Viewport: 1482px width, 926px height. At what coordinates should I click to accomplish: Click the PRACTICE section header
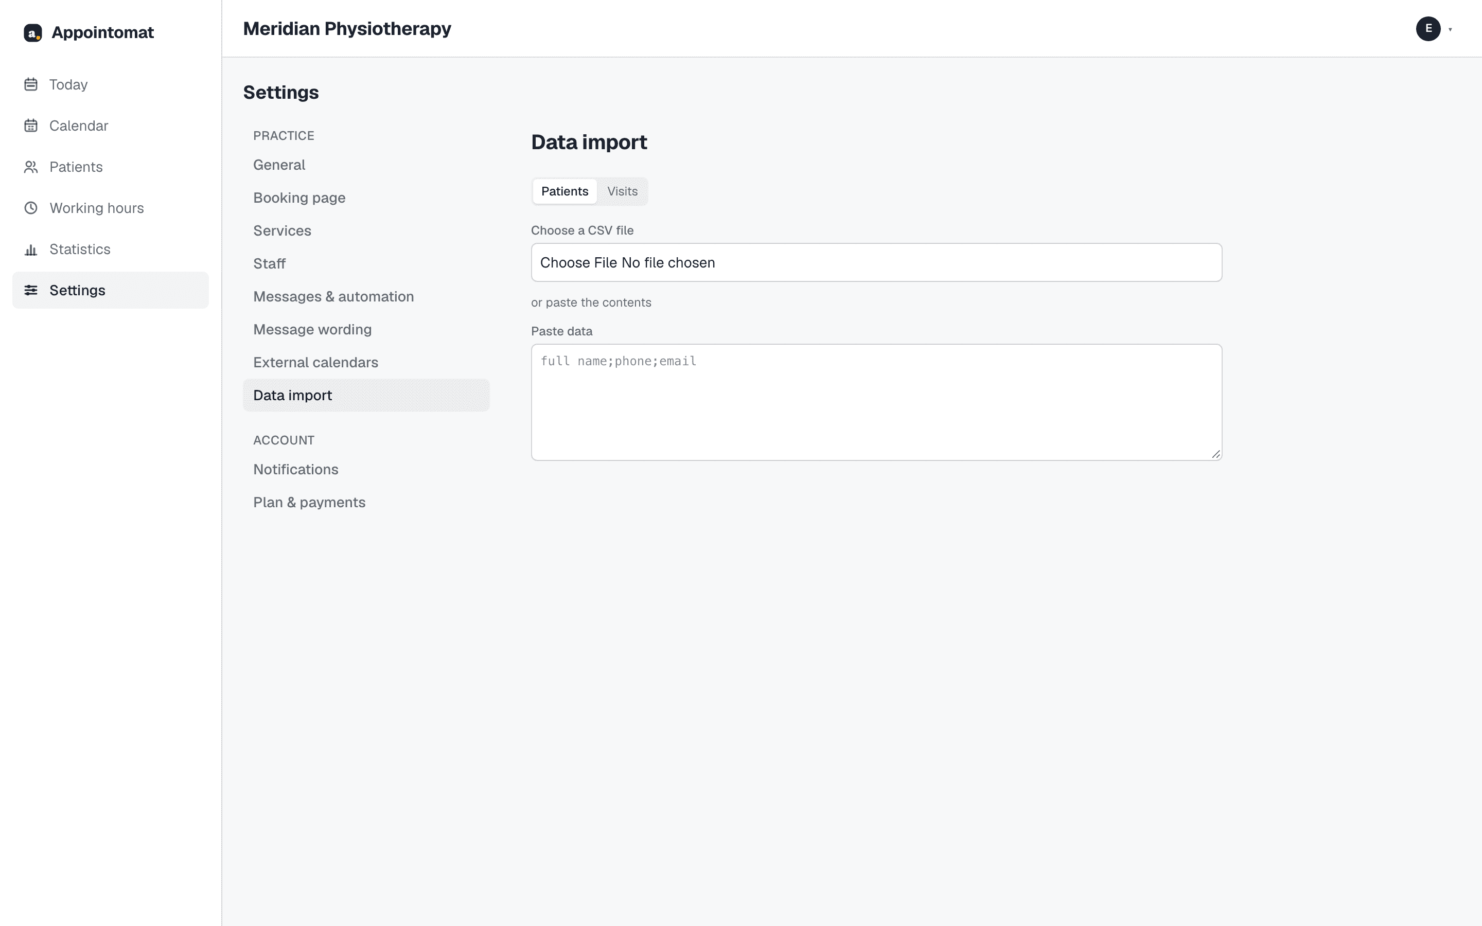click(x=284, y=136)
